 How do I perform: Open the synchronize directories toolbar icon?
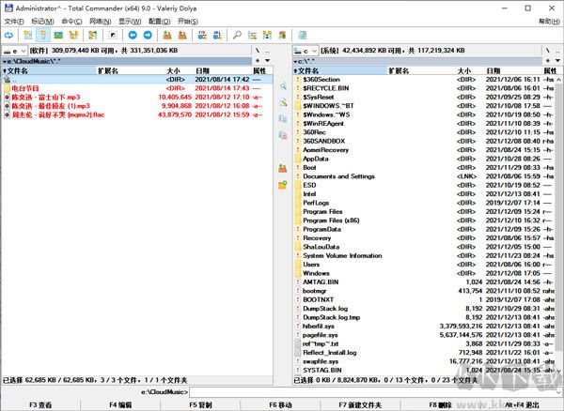267,35
